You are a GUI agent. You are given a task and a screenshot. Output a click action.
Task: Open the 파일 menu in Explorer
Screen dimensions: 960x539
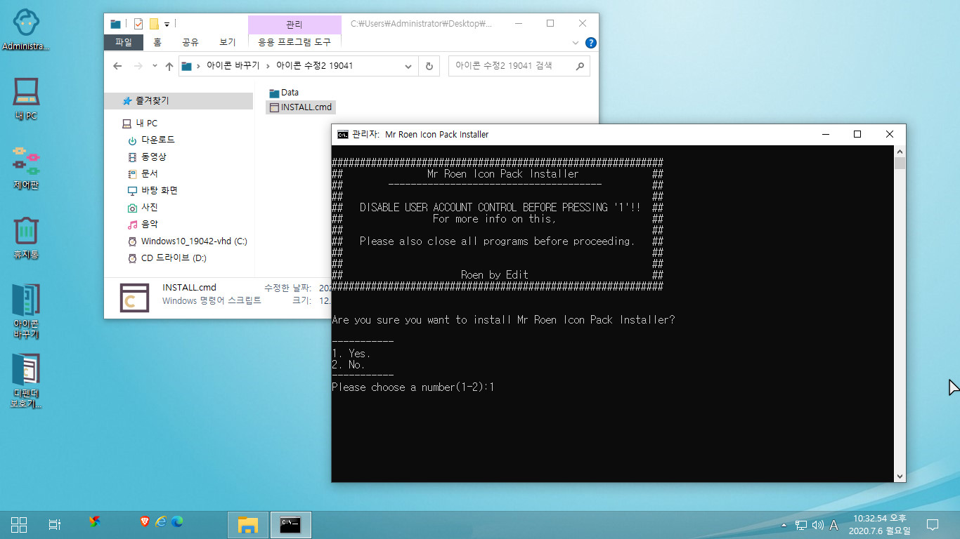[124, 42]
